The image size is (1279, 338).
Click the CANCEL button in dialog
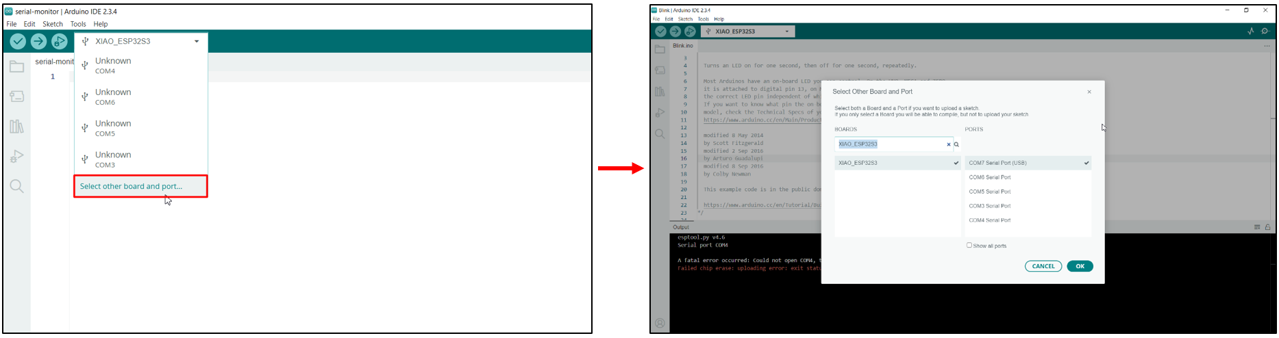click(1043, 266)
